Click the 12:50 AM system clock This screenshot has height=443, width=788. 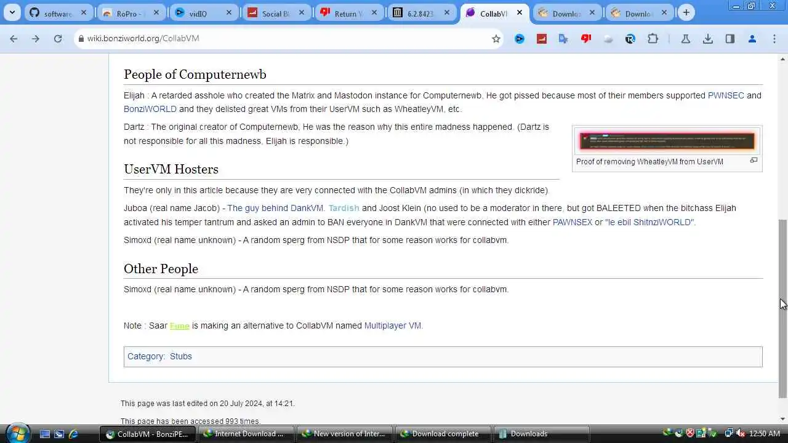coord(765,434)
